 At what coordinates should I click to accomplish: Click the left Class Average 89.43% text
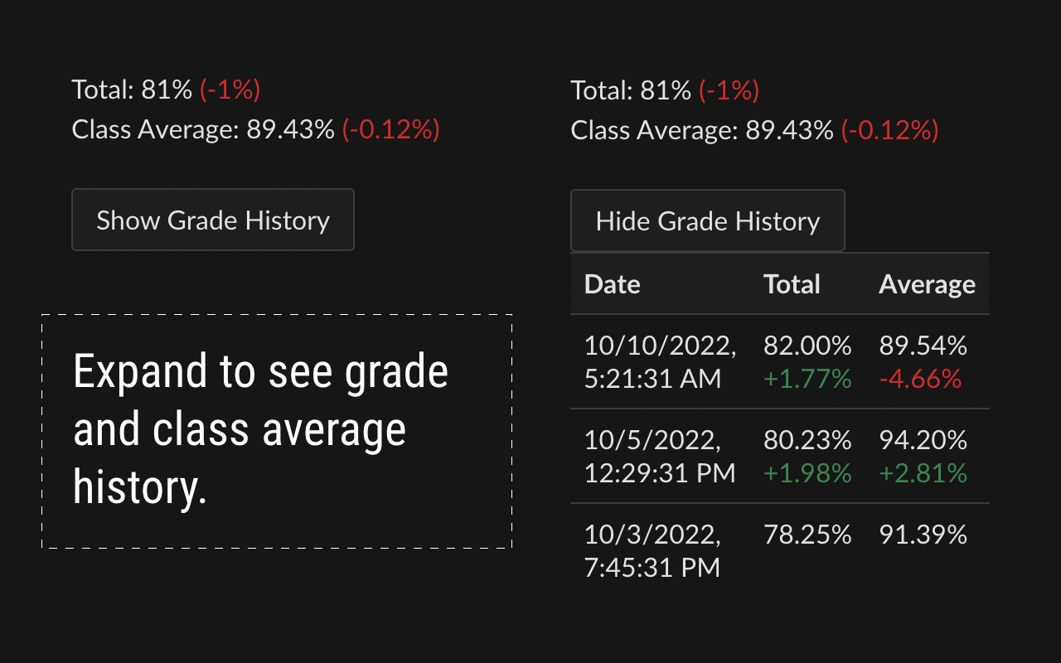click(x=203, y=129)
